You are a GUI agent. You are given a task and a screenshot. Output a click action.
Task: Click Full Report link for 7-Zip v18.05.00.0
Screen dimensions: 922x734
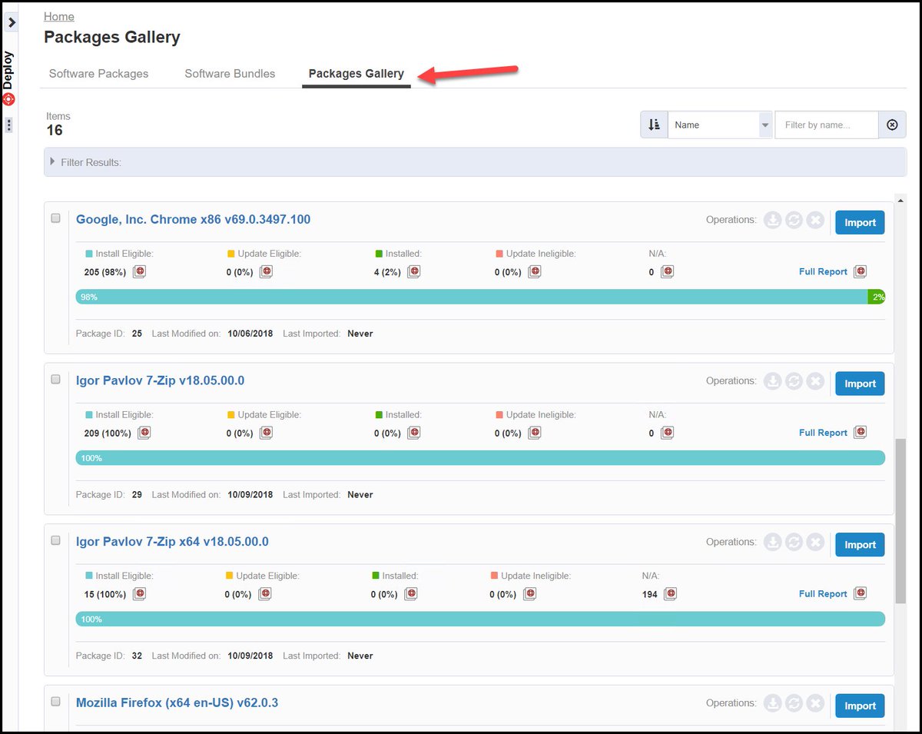click(823, 433)
